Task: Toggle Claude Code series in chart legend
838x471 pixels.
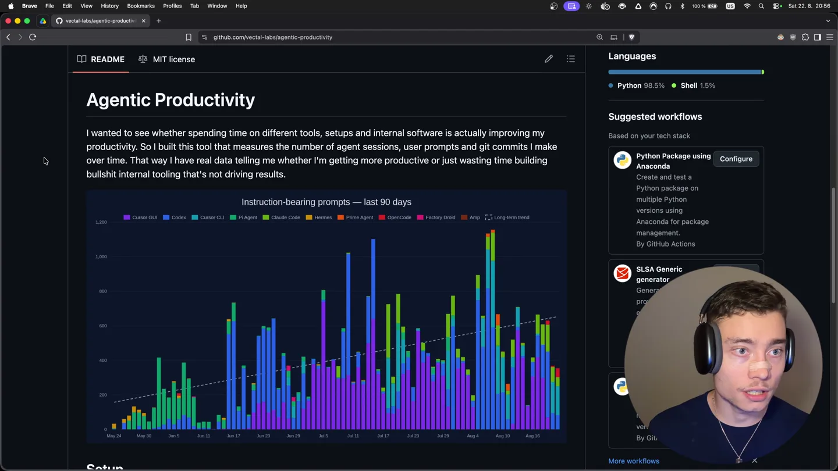Action: pos(281,217)
